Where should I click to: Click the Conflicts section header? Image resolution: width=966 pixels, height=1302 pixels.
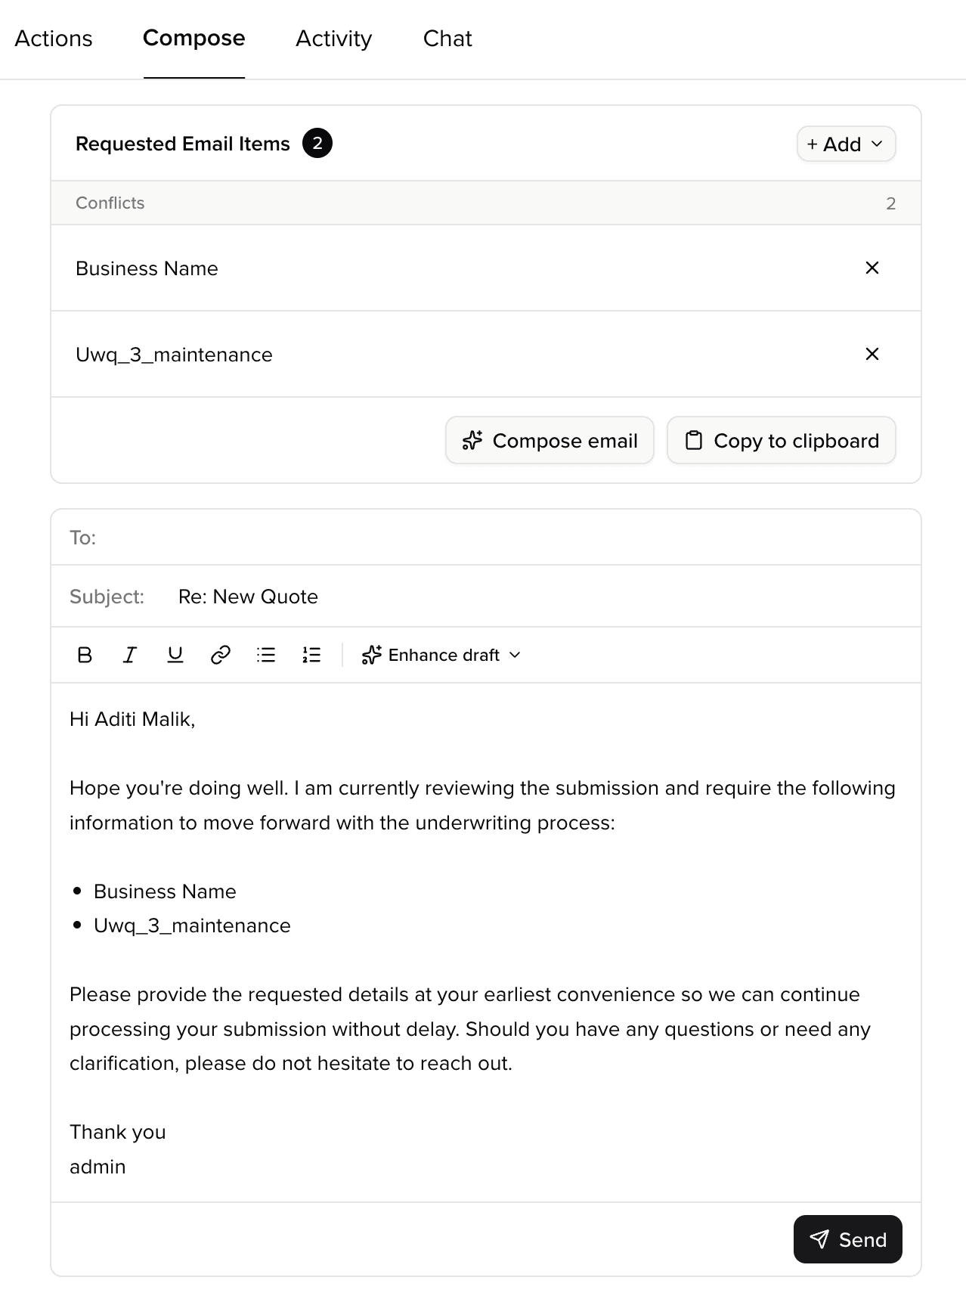pyautogui.click(x=486, y=203)
